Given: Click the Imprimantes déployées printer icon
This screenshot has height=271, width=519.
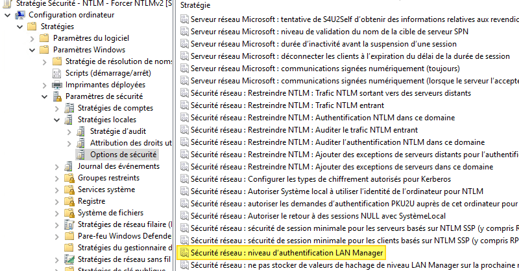Looking at the screenshot, I should click(x=57, y=85).
